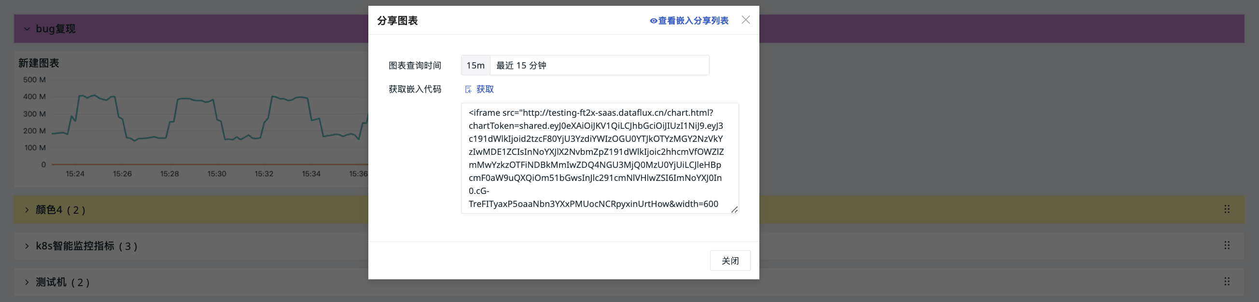Grab the drag handle on the k8s智能监控指标 row
Image resolution: width=1259 pixels, height=302 pixels.
(1226, 245)
